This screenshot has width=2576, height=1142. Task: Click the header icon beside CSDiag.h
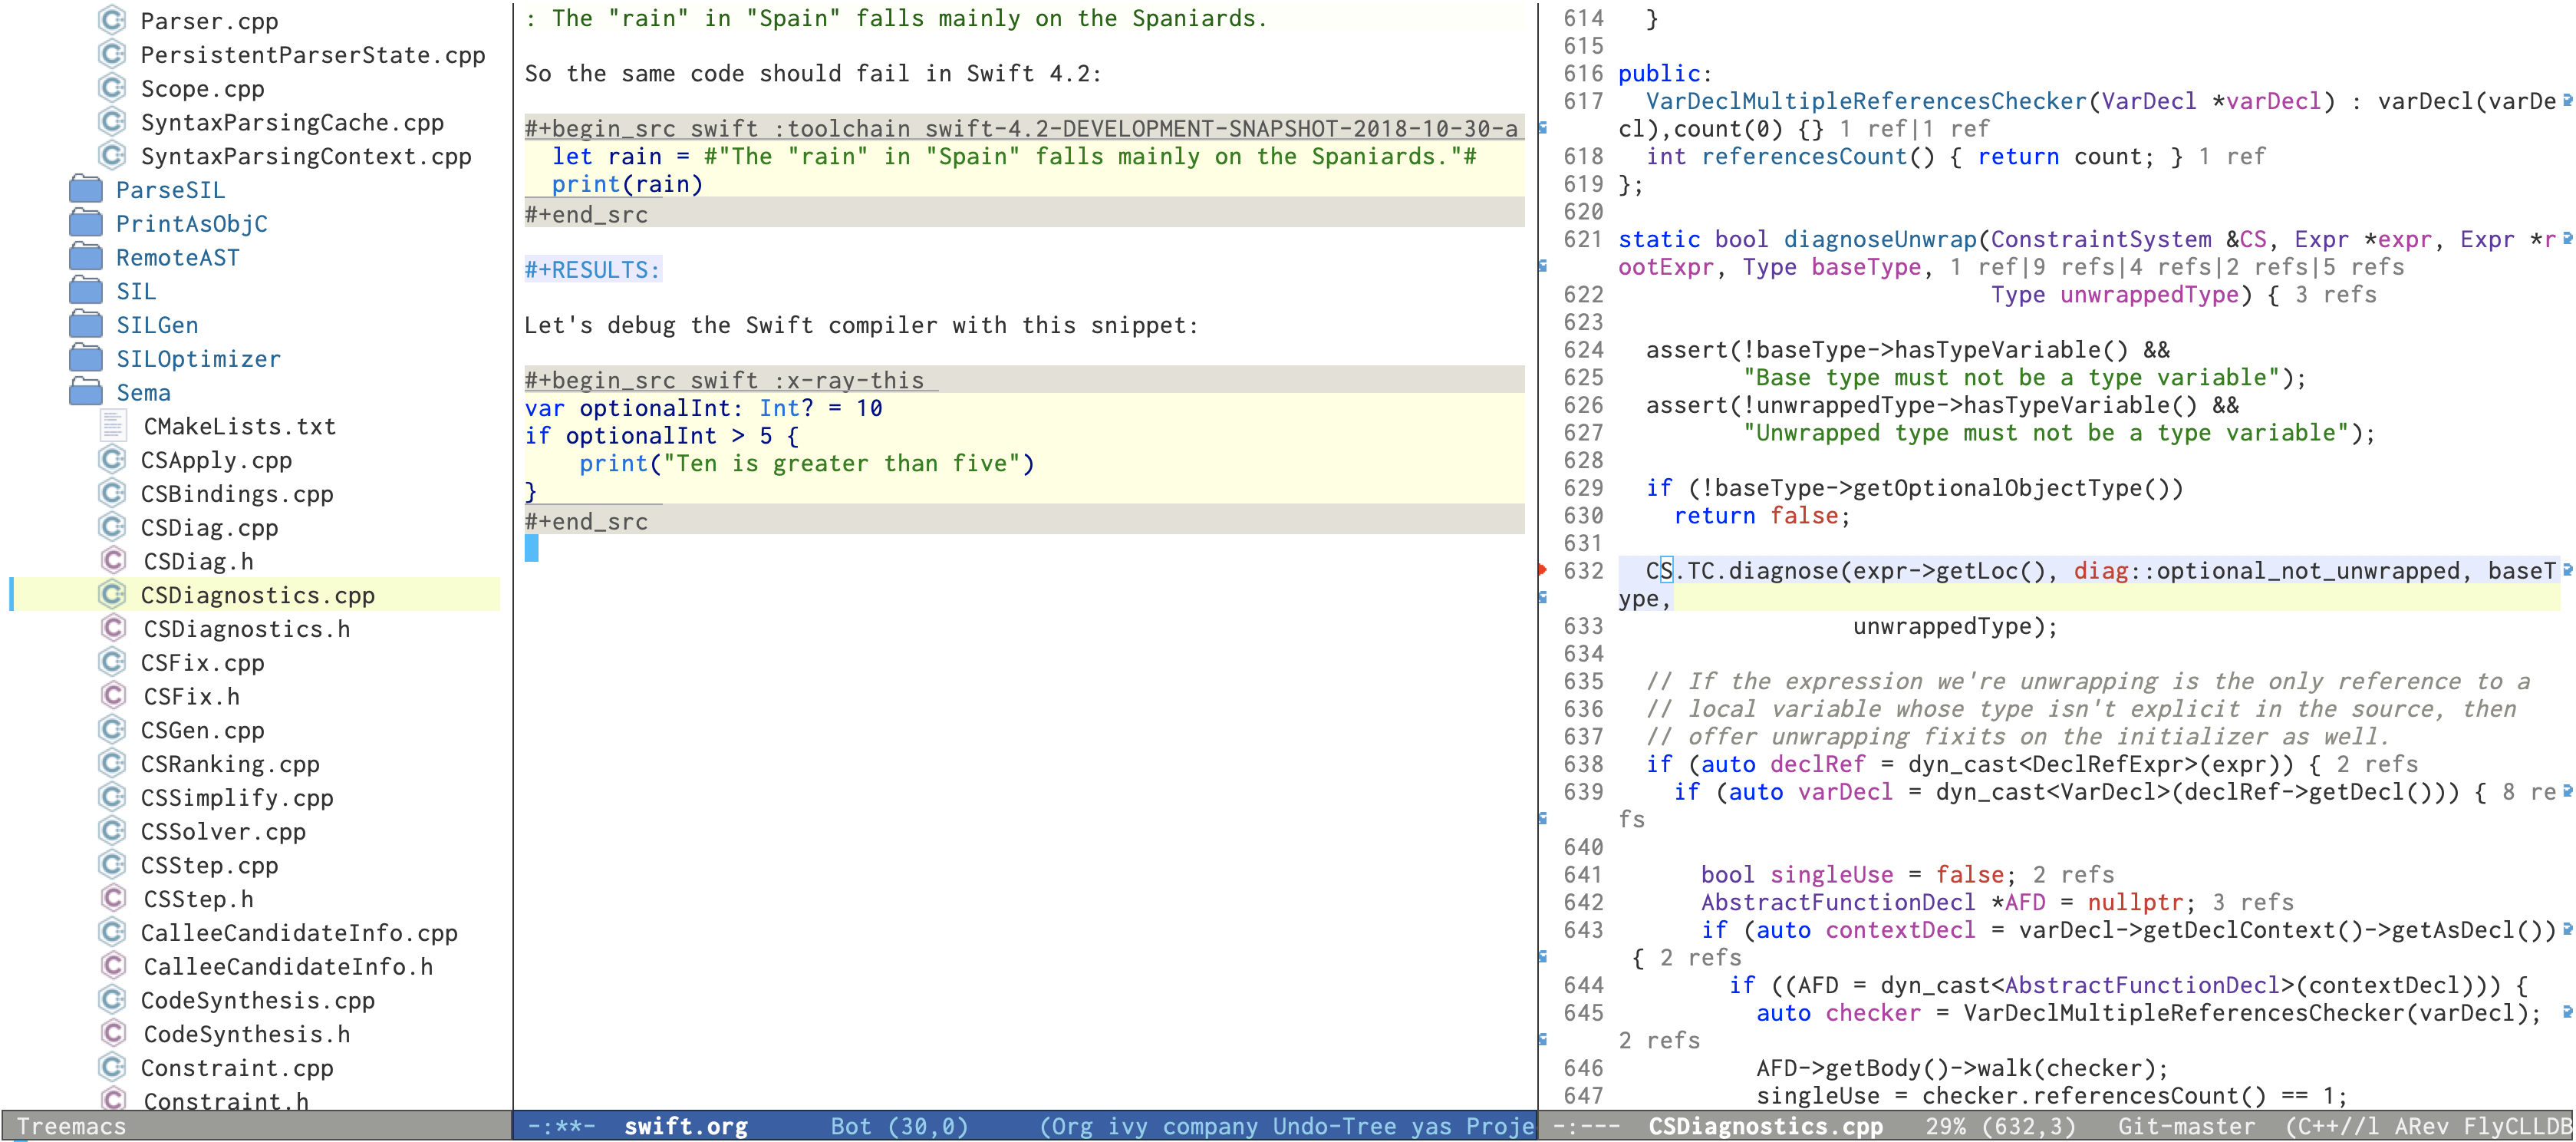point(113,560)
